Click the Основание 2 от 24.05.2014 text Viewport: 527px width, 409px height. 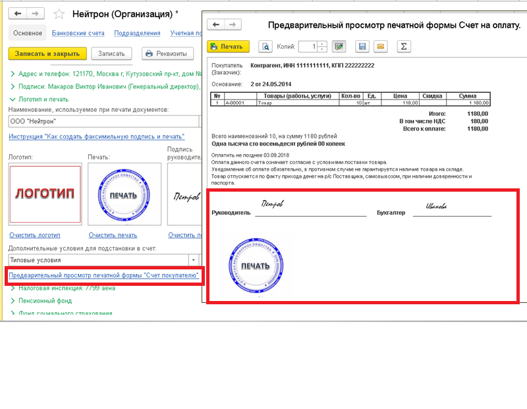[271, 84]
